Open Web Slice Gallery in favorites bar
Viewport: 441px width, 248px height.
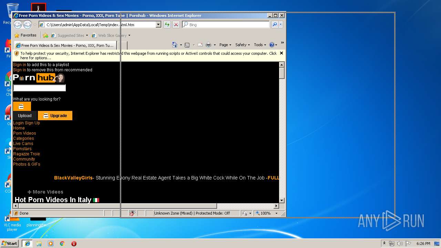(111, 35)
